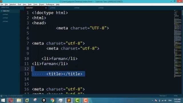Open the tab options menu at tab bar end
The image size is (183, 103).
[182, 8]
